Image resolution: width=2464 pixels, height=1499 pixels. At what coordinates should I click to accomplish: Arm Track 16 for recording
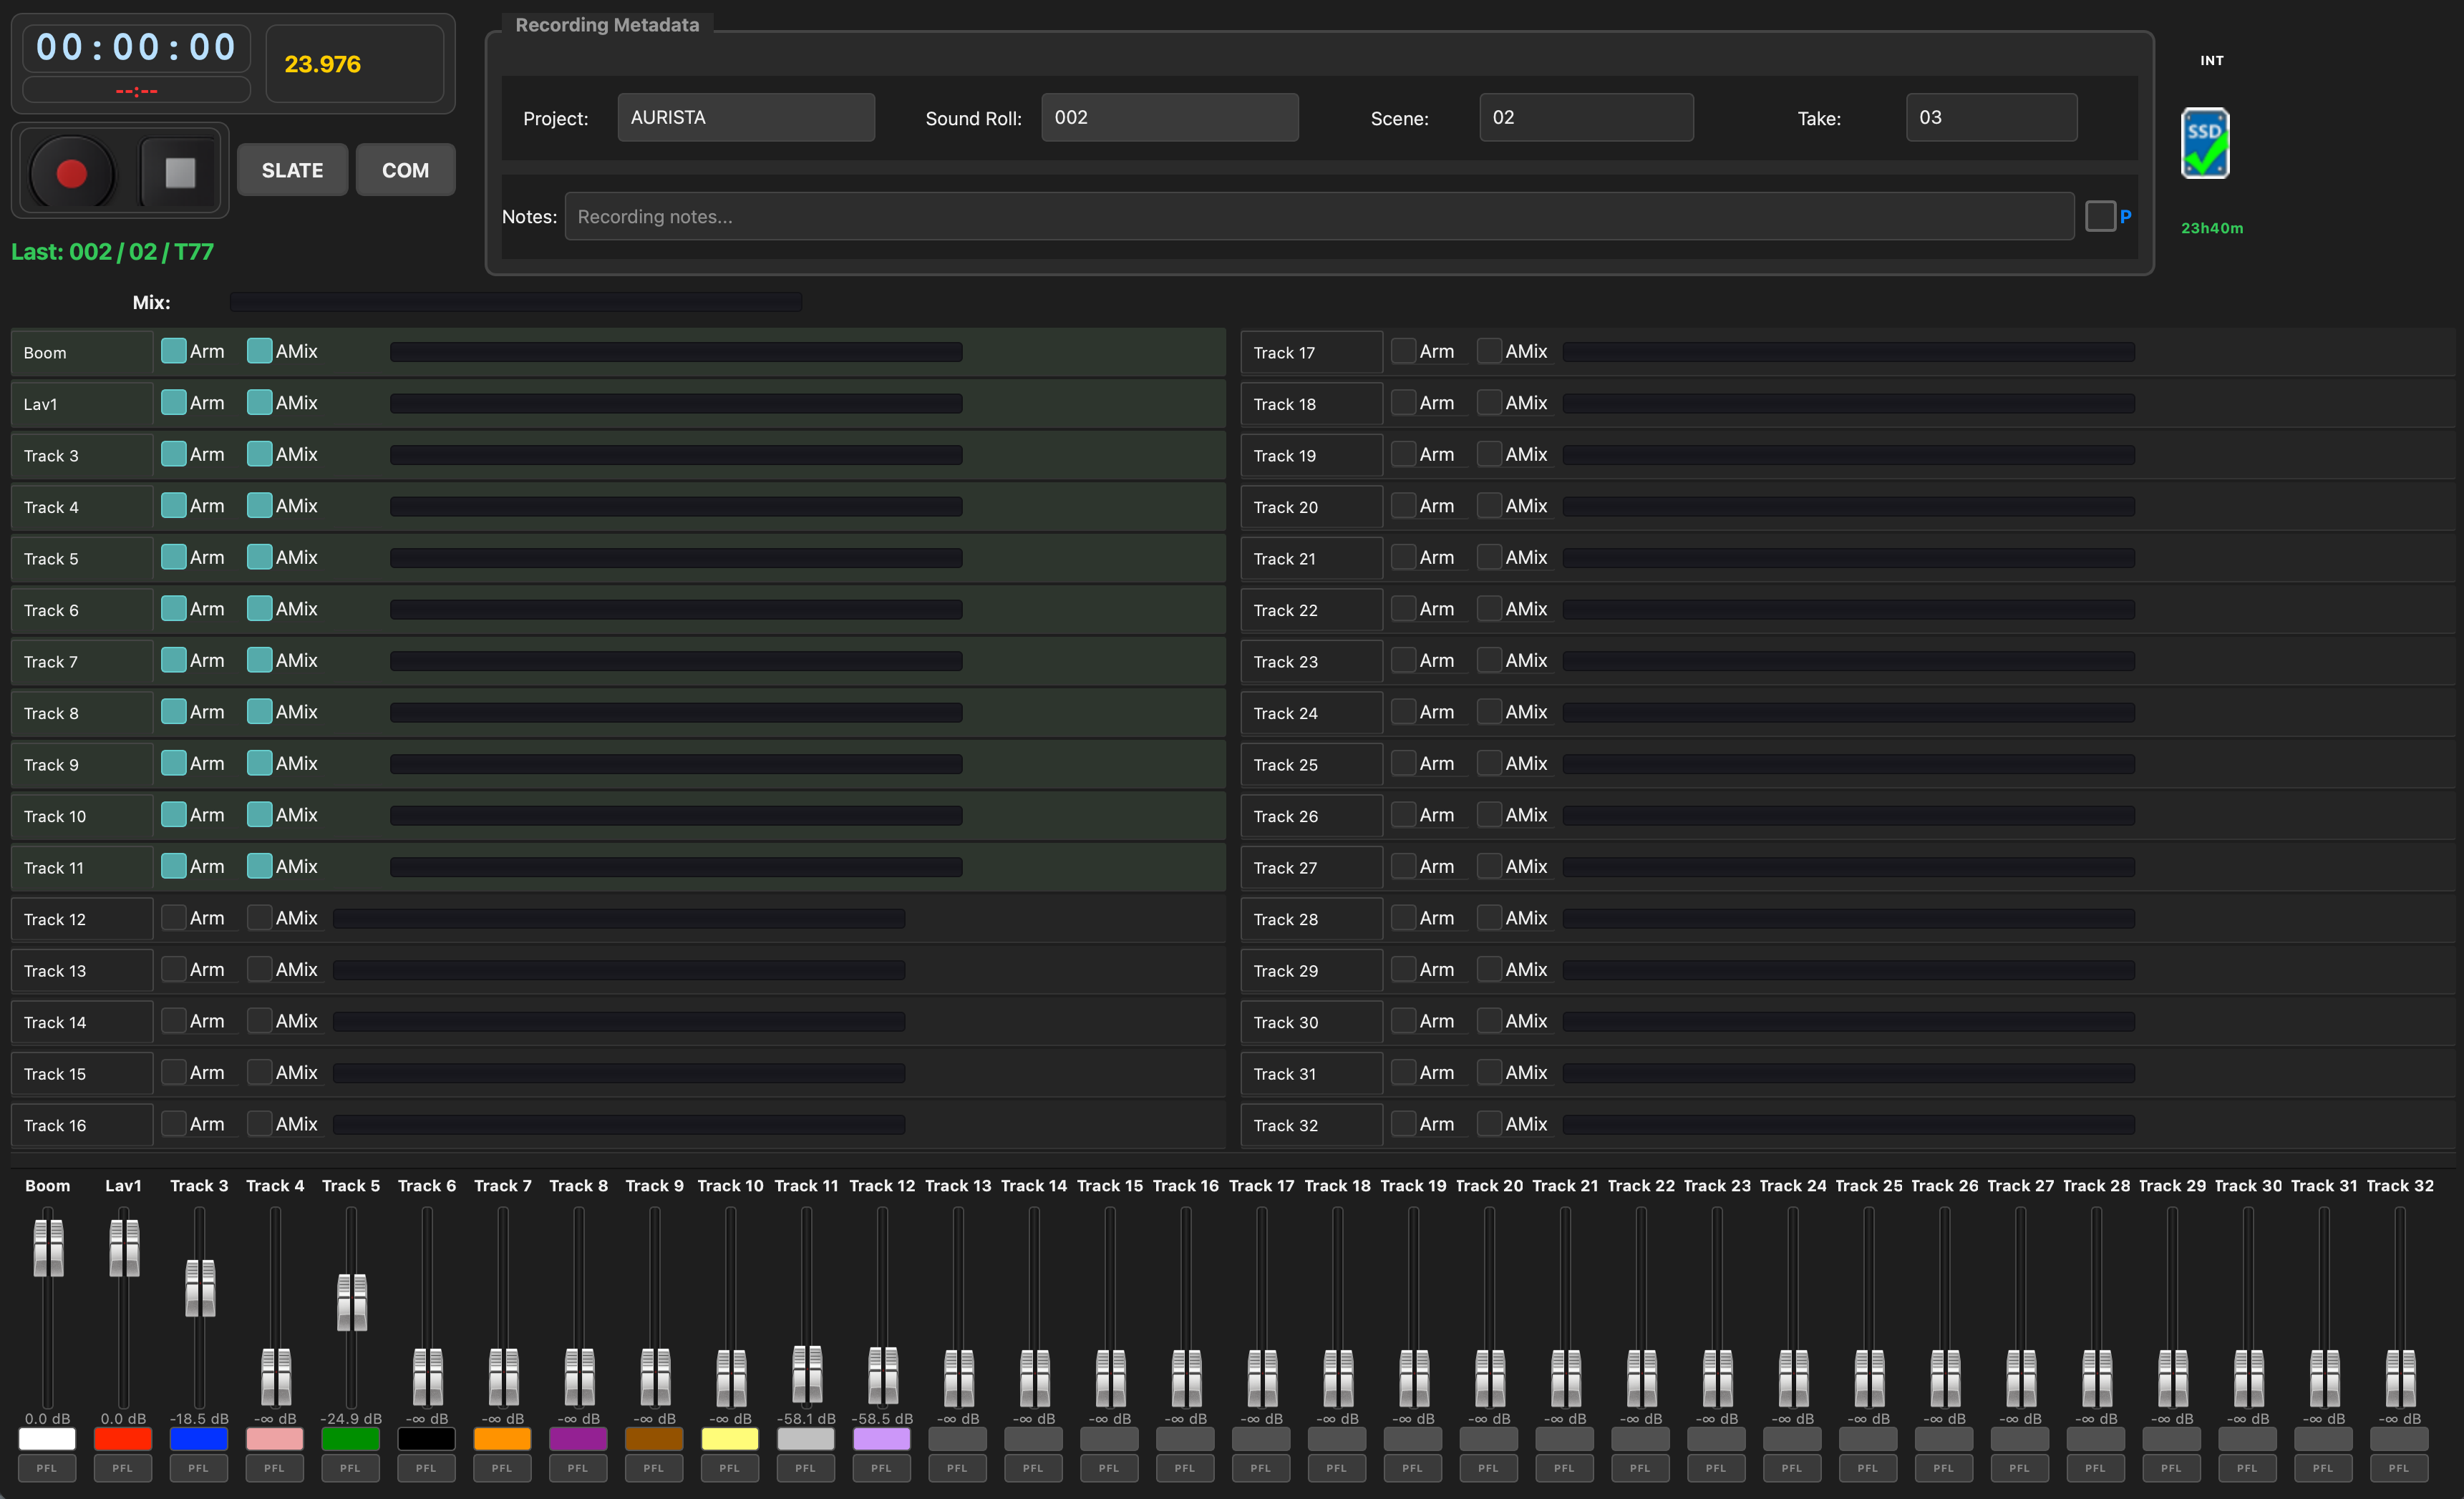[174, 1123]
